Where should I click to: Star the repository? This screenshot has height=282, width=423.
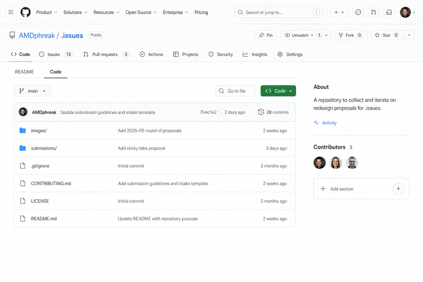click(387, 35)
